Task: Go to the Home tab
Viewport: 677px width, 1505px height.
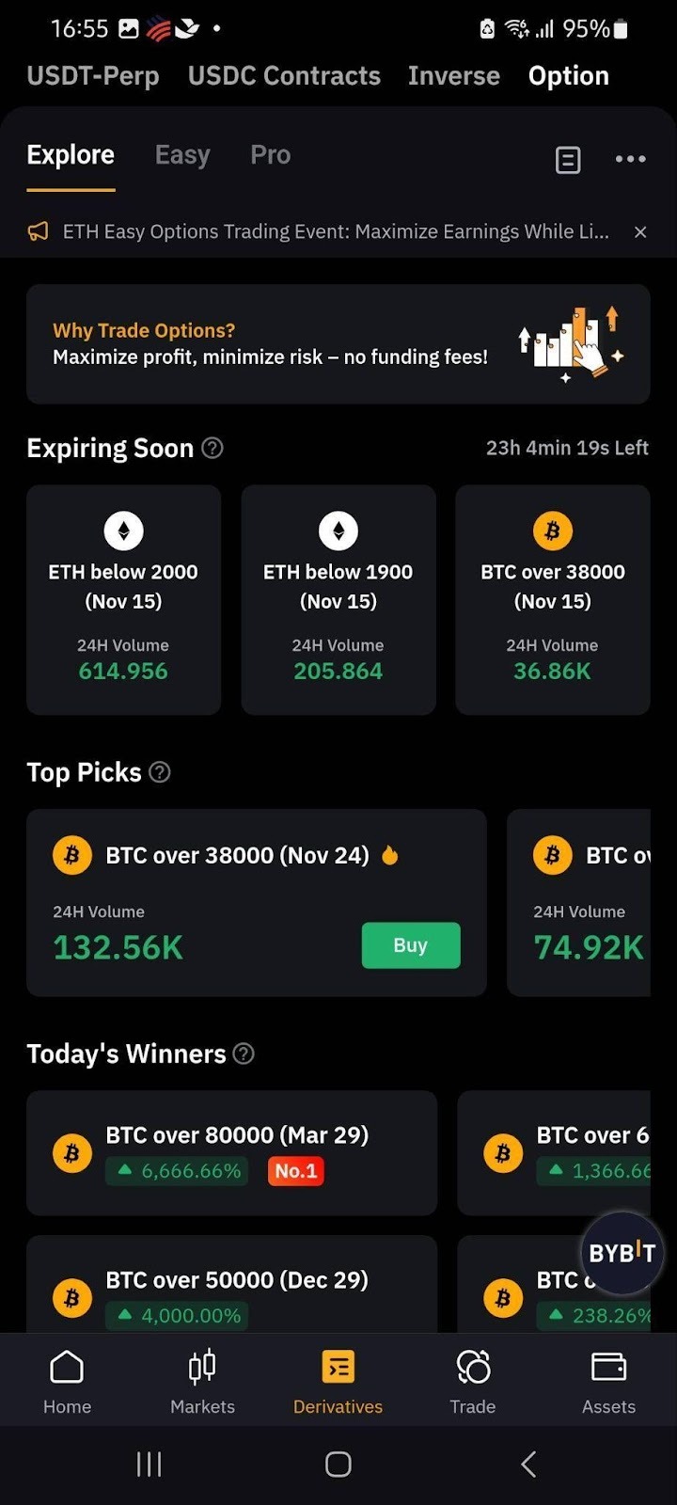Action: coord(67,1381)
